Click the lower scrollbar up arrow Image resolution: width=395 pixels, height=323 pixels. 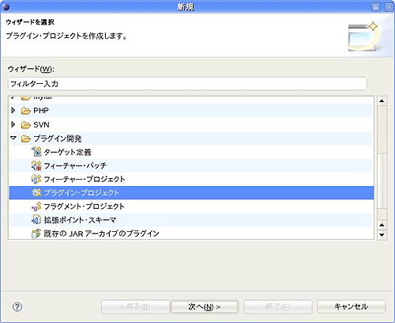pyautogui.click(x=382, y=225)
